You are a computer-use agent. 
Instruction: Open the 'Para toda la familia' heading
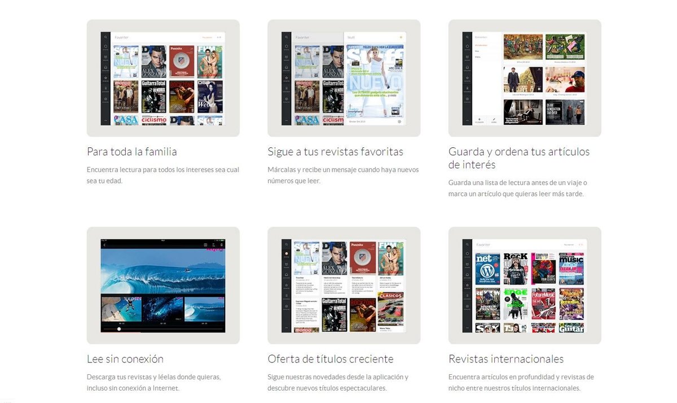pos(132,152)
